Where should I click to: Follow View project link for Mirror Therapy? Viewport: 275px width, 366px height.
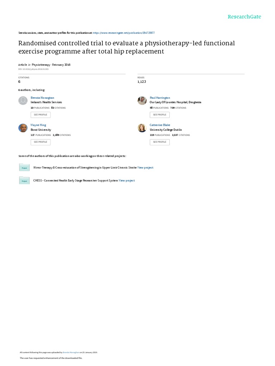coord(145,167)
